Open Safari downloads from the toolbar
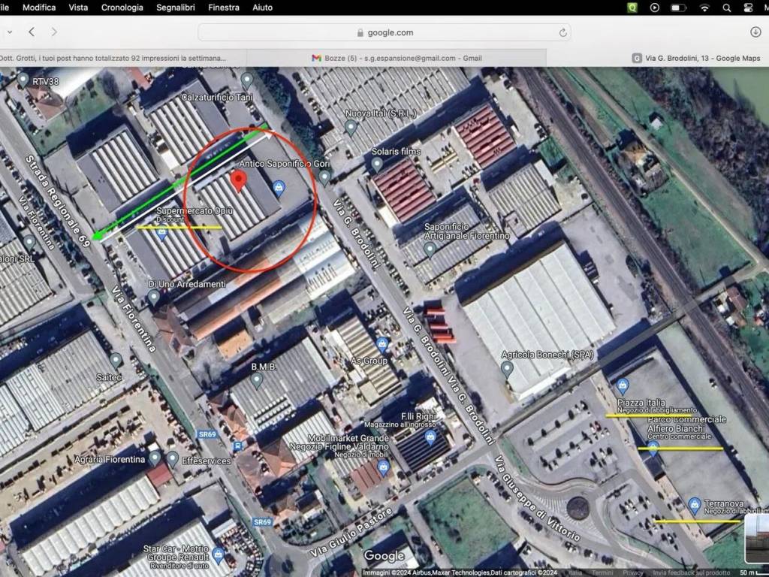The height and width of the screenshot is (577, 769). (755, 32)
